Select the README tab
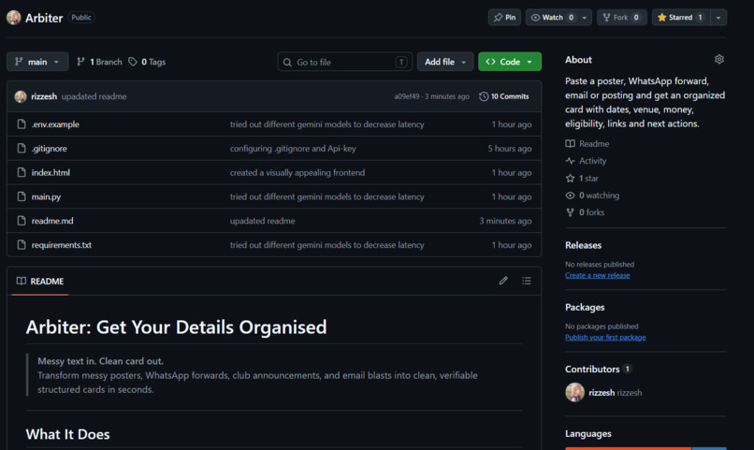Image resolution: width=754 pixels, height=450 pixels. click(40, 281)
